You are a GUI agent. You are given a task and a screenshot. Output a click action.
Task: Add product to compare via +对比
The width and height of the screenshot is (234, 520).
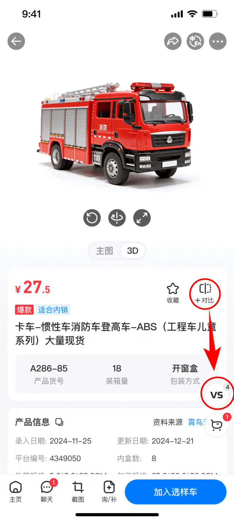[205, 293]
